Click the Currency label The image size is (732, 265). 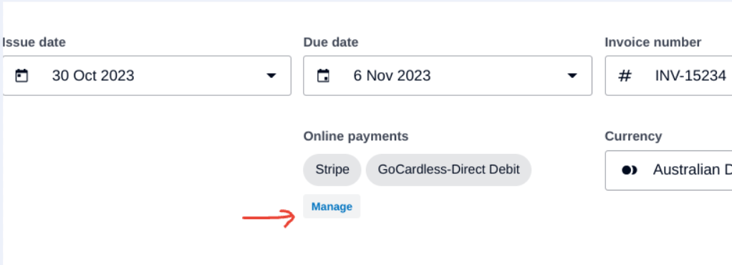point(633,136)
